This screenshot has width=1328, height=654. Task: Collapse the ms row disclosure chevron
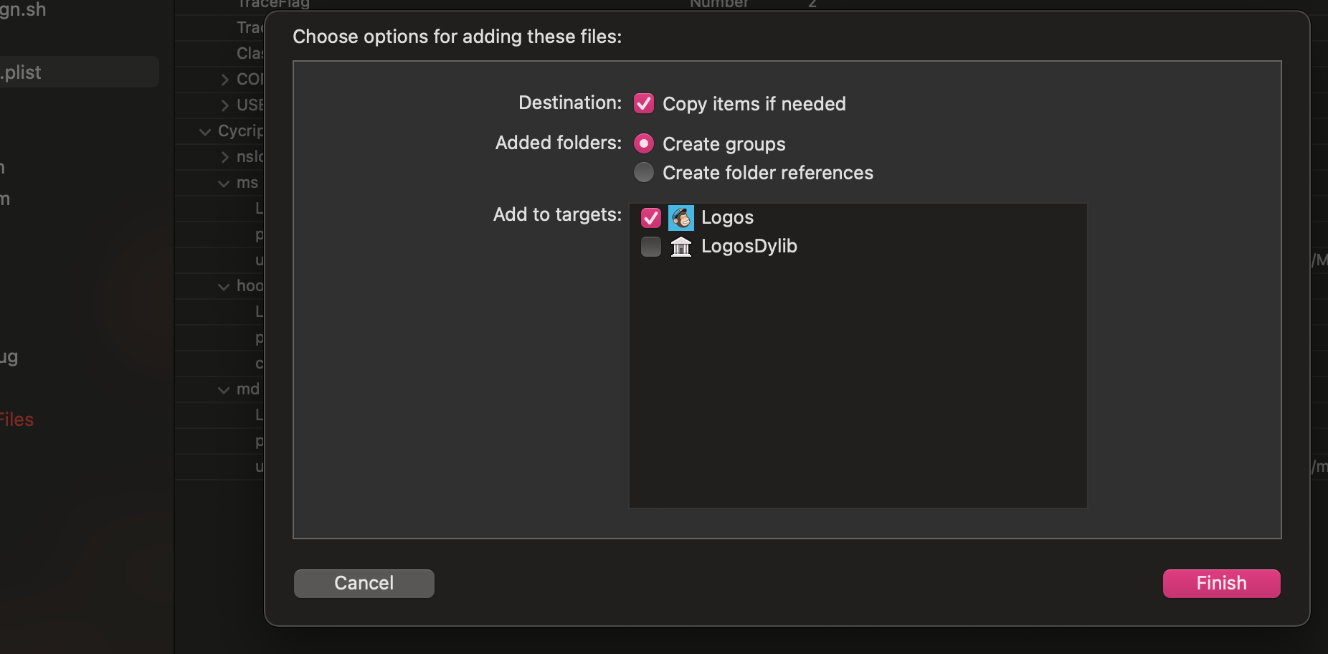click(x=224, y=184)
